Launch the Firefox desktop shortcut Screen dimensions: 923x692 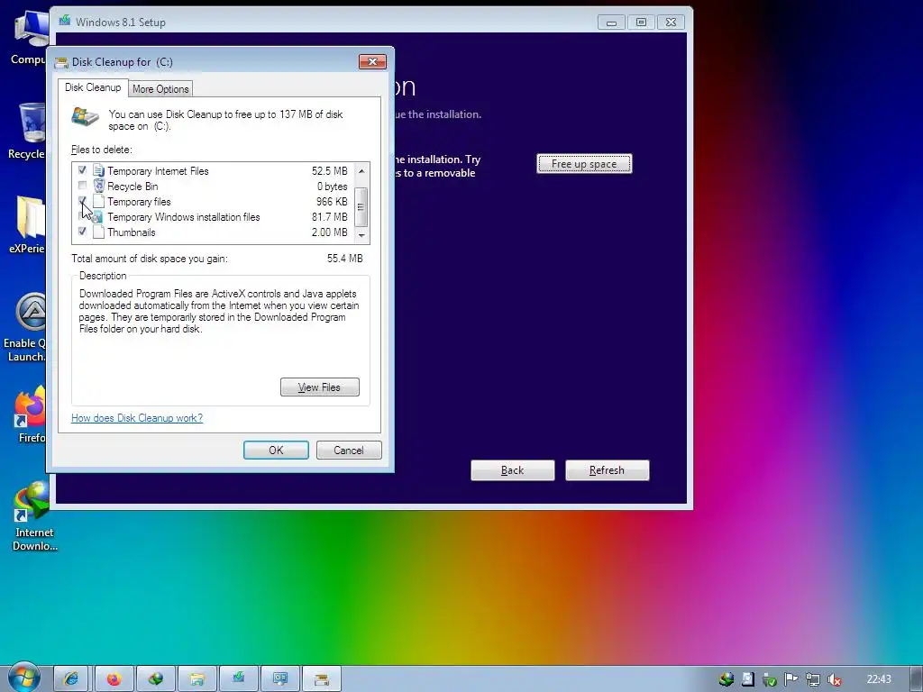[x=30, y=414]
